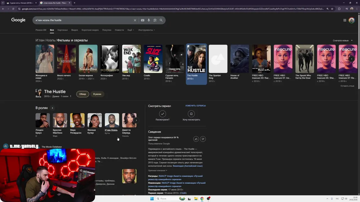Click the Windows taskbar search box
This screenshot has width=360, height=202.
[x=172, y=199]
